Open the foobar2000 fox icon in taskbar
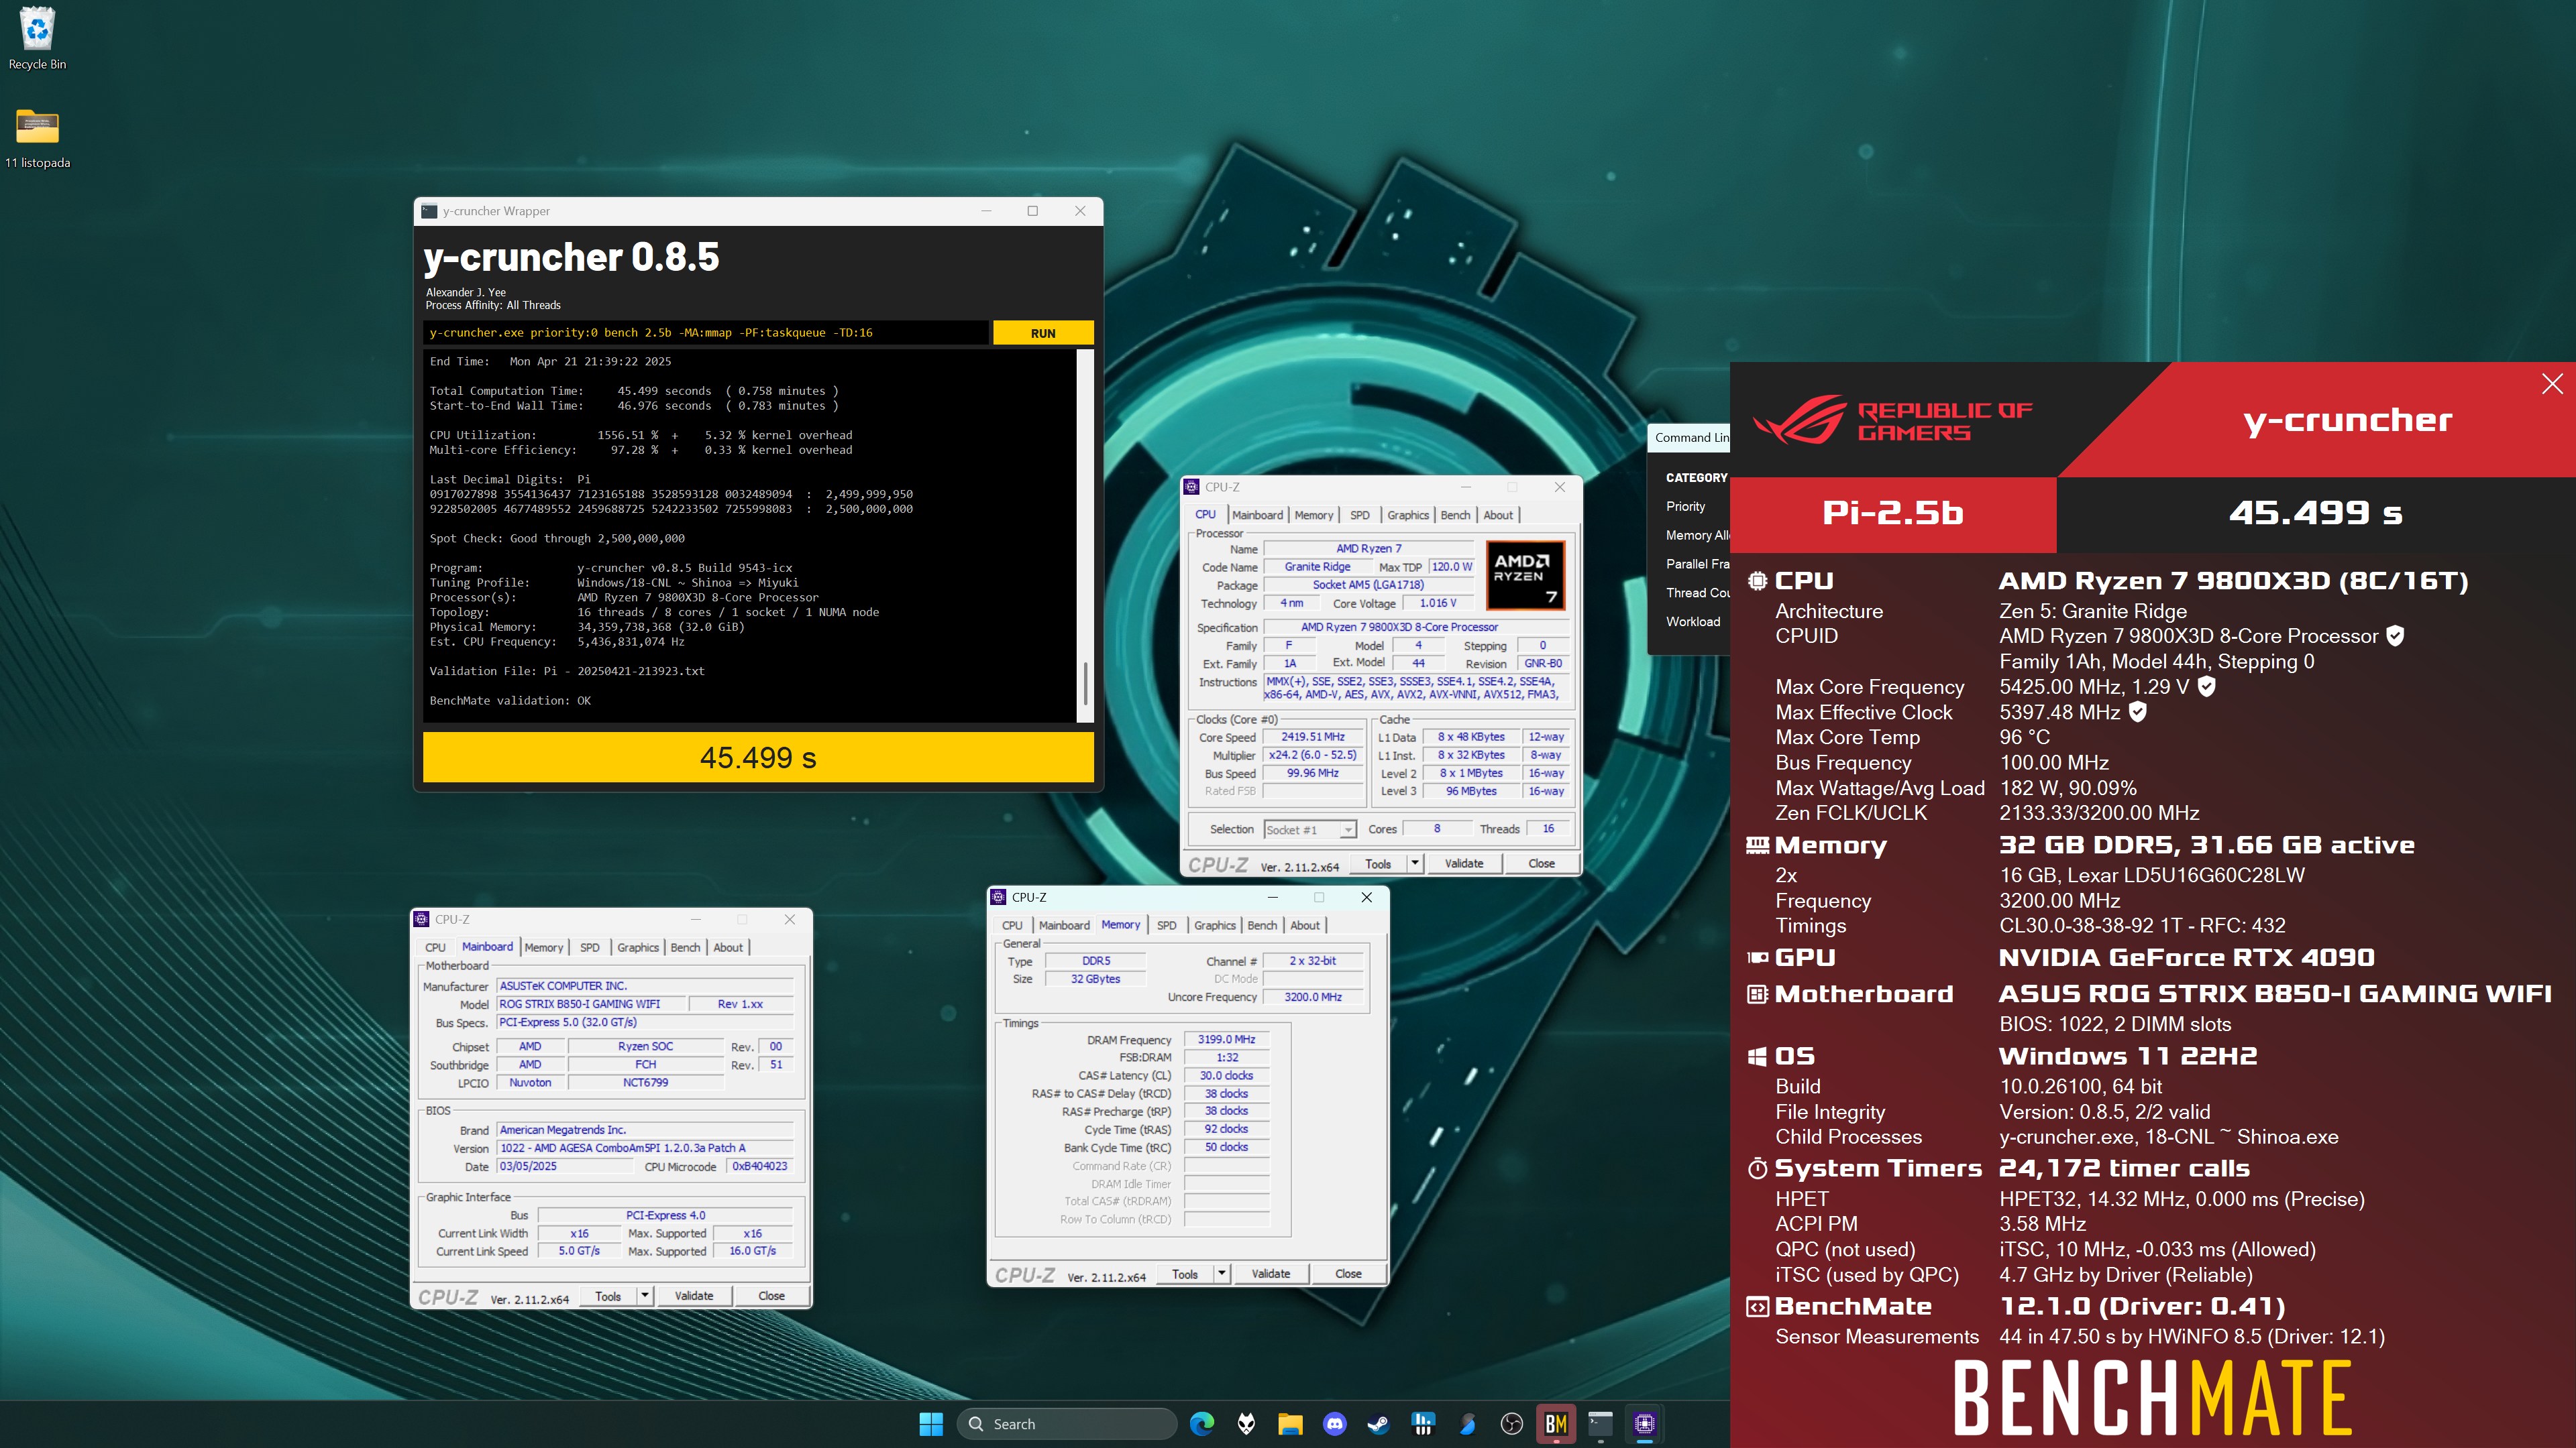2576x1448 pixels. tap(1246, 1424)
